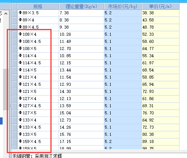Edit market price cell for Φ108×5
This screenshot has width=187, height=158.
tap(123, 49)
